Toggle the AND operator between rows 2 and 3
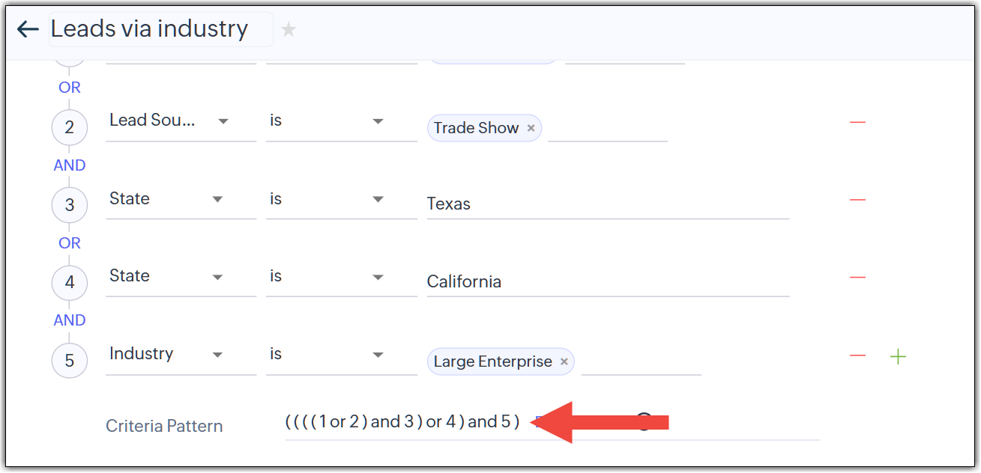The image size is (981, 473). pyautogui.click(x=70, y=165)
